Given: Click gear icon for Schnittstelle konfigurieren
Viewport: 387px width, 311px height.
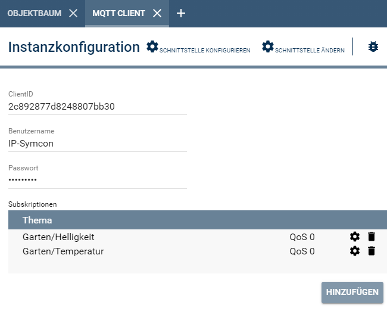Looking at the screenshot, I should pyautogui.click(x=152, y=46).
